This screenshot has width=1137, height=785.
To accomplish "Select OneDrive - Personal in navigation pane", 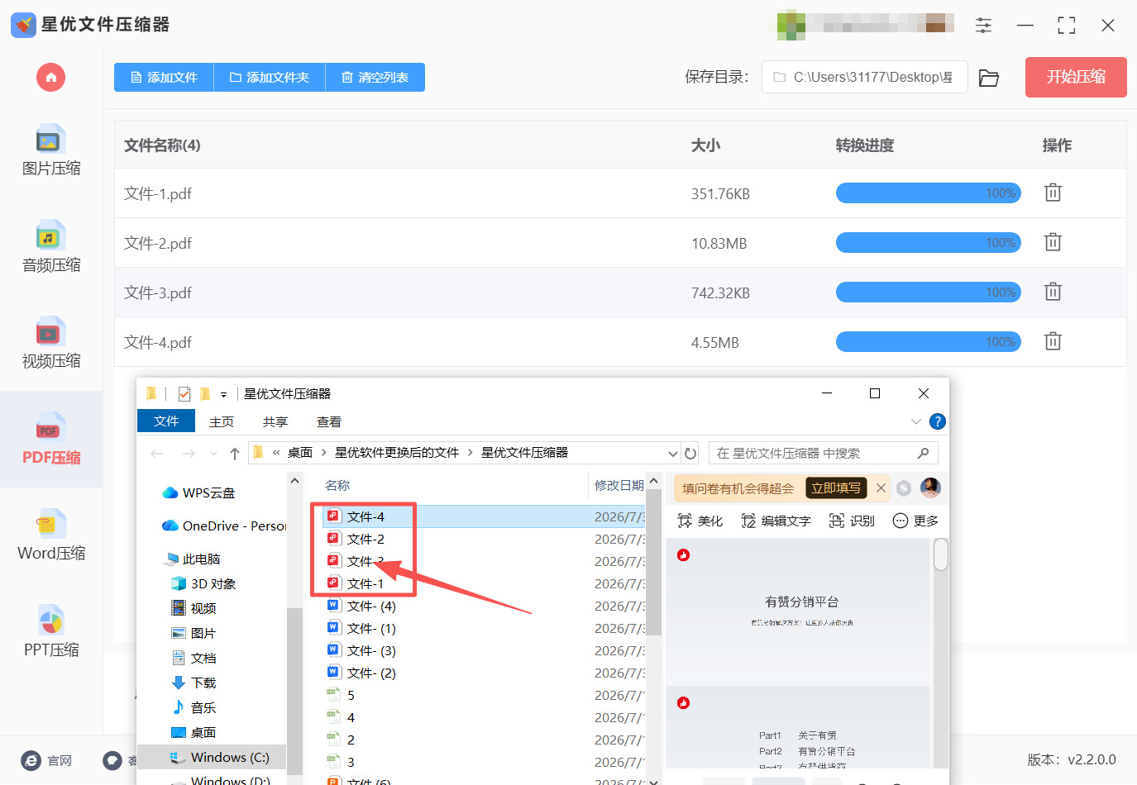I will click(224, 526).
